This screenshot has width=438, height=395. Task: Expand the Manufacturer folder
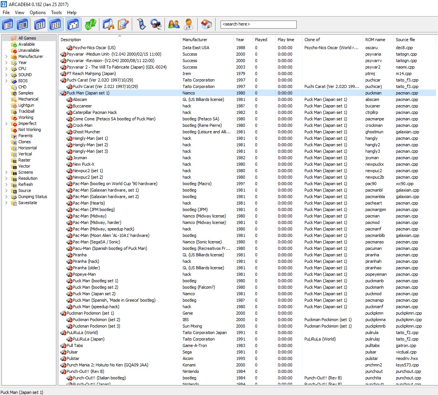pos(6,56)
